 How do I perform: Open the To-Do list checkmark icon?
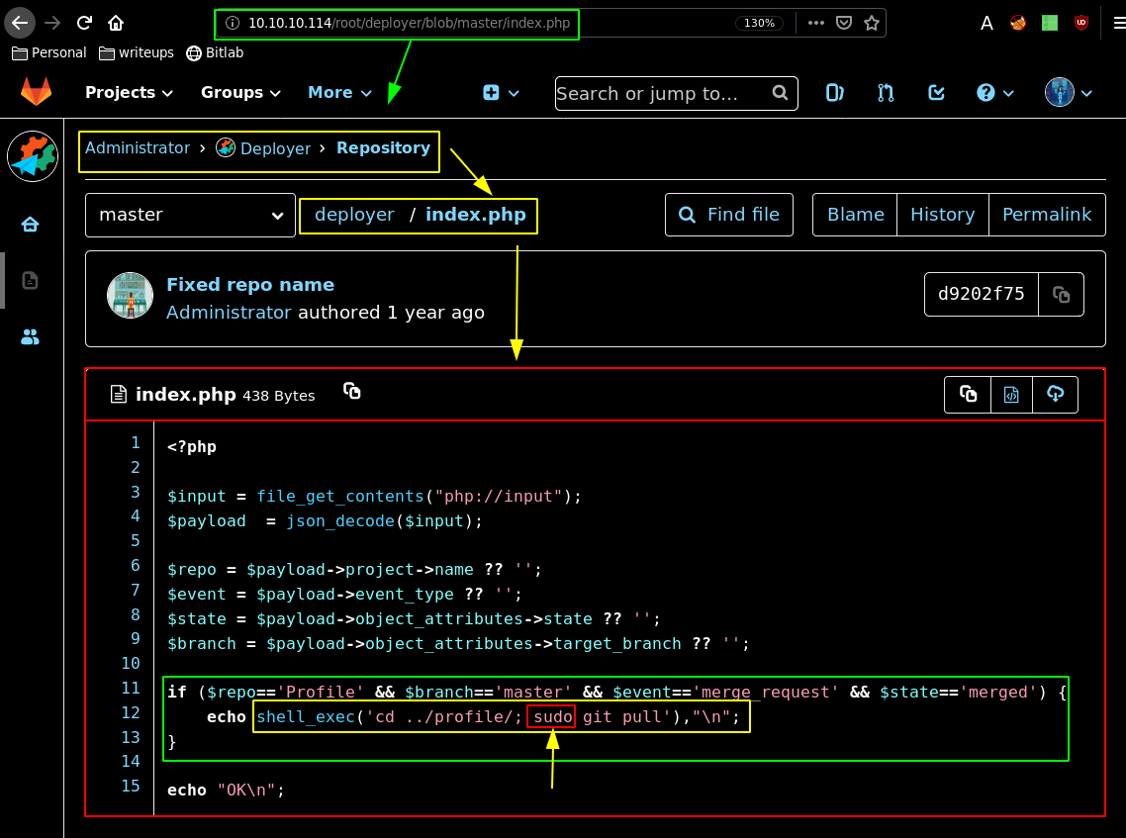click(x=936, y=93)
